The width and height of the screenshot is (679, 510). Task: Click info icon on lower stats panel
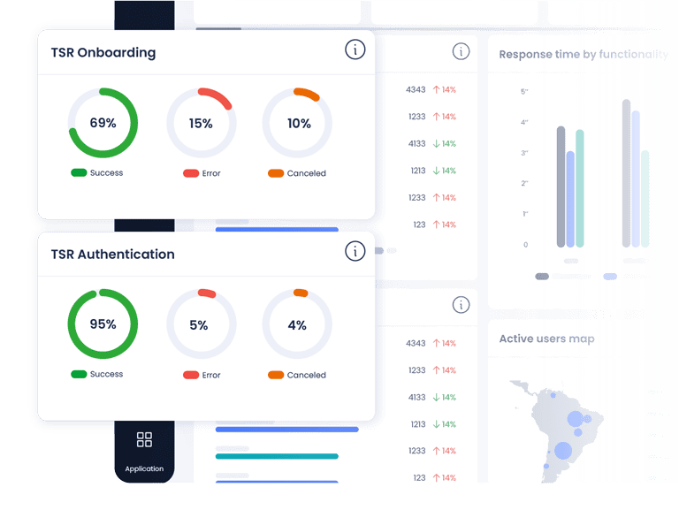(461, 305)
